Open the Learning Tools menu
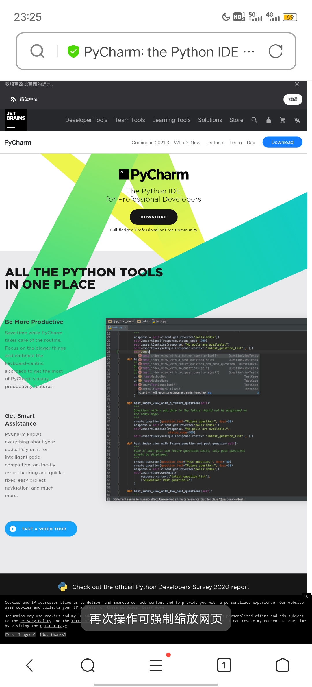Viewport: 312px width, 687px height. click(x=171, y=120)
